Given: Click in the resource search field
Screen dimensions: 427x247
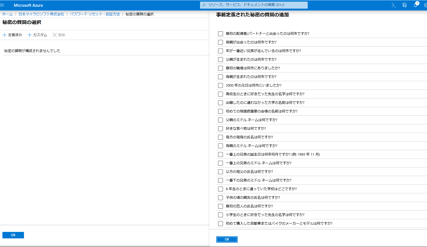Looking at the screenshot, I should (x=254, y=5).
